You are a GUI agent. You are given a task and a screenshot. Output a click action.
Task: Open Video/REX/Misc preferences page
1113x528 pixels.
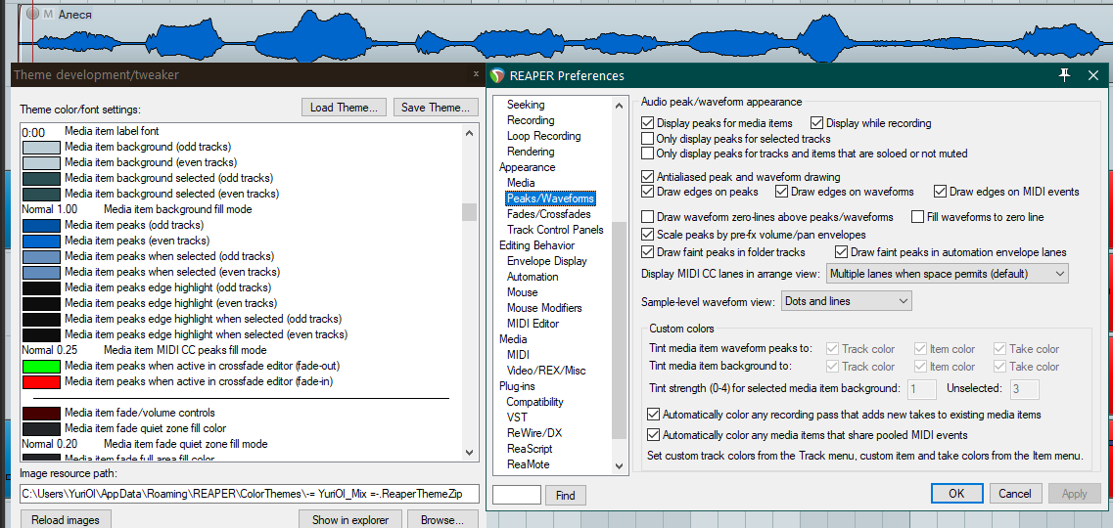(546, 370)
